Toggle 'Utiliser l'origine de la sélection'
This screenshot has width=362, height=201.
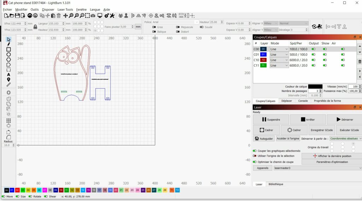(x=254, y=156)
